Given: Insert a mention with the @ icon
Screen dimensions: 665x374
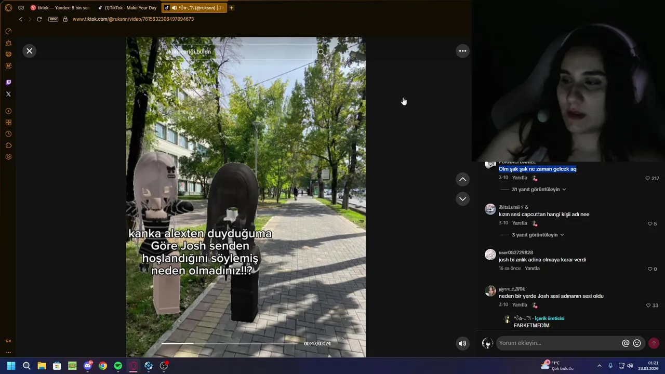Looking at the screenshot, I should tap(626, 343).
